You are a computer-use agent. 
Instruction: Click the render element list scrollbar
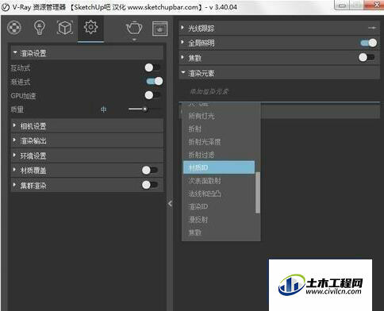(x=258, y=193)
